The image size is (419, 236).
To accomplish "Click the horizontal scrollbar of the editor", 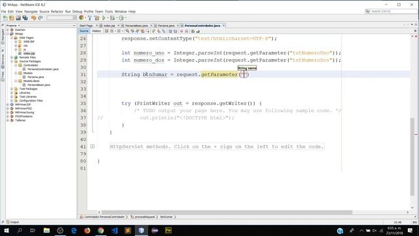I will coord(227,212).
